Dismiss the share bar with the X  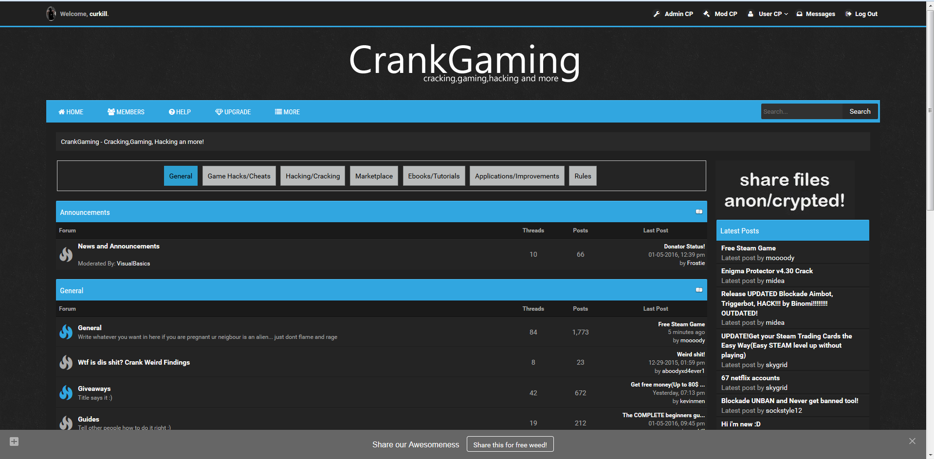click(912, 441)
